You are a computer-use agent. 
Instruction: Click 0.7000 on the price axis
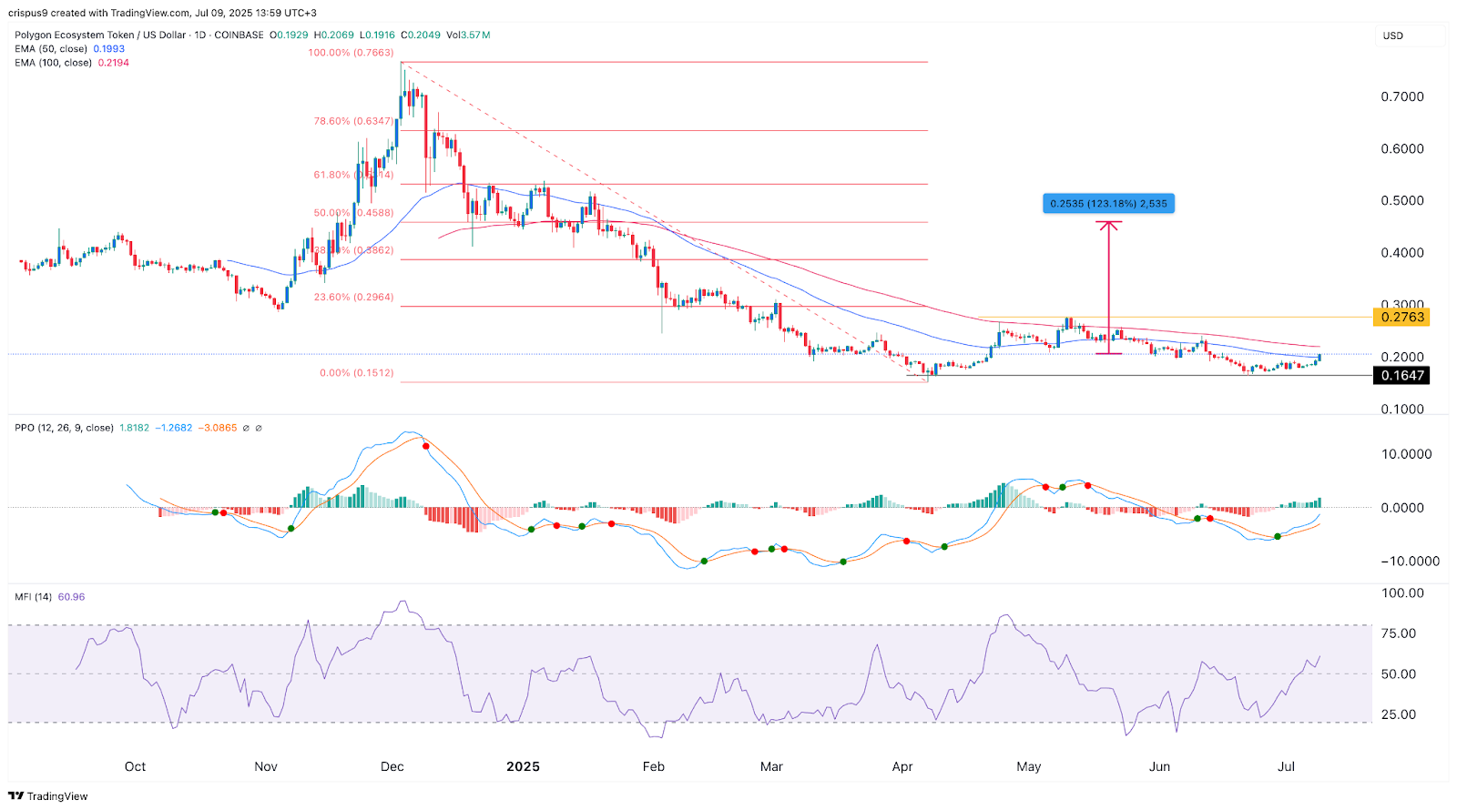pos(1402,96)
